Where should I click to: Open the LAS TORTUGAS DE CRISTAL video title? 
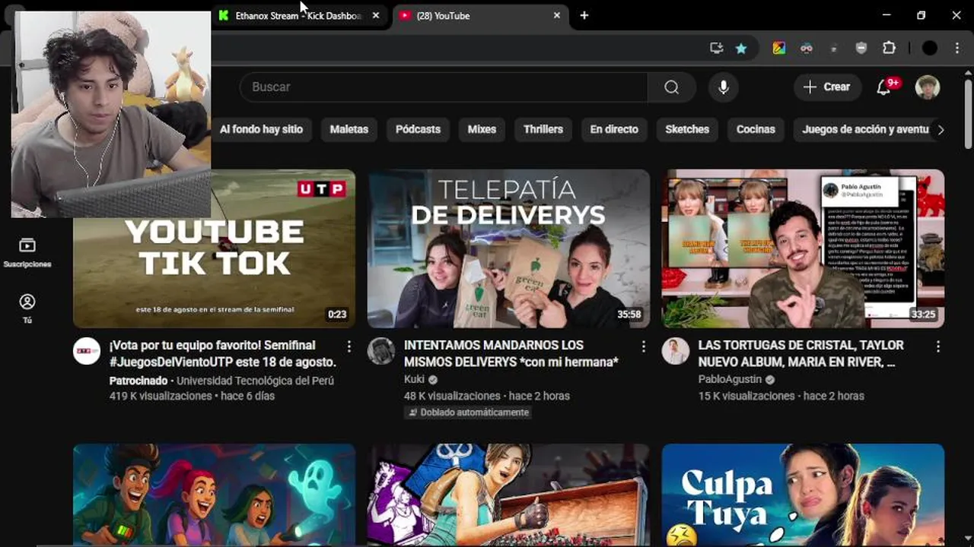tap(801, 353)
